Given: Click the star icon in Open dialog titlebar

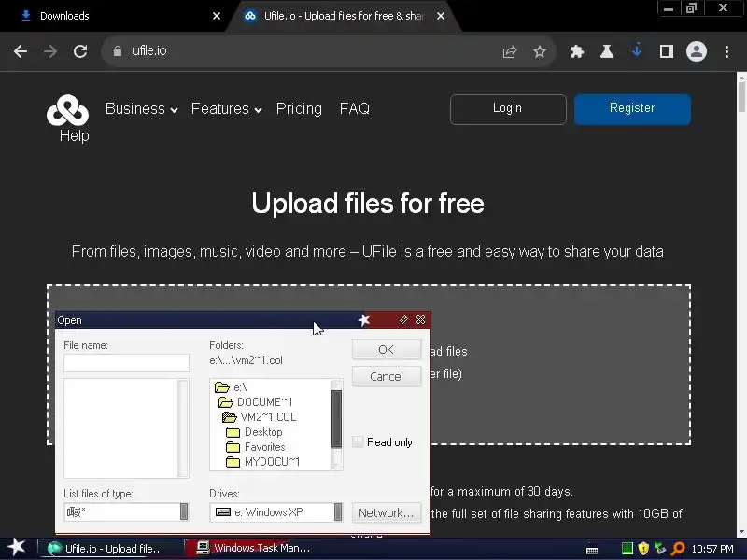Looking at the screenshot, I should tap(364, 320).
